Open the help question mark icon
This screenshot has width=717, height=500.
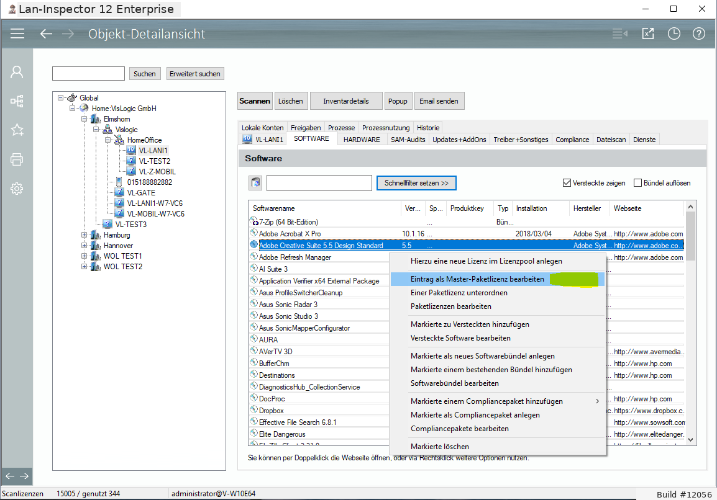pyautogui.click(x=699, y=33)
